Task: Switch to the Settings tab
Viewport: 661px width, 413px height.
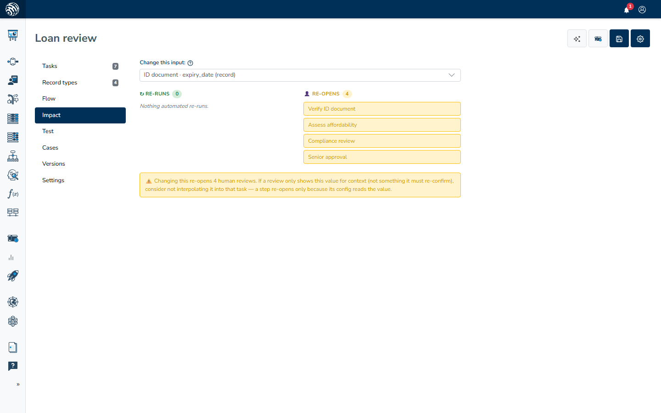Action: (x=80, y=180)
